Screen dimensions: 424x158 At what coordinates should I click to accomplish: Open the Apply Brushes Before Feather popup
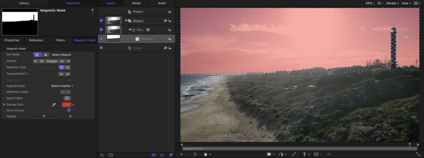(63, 86)
